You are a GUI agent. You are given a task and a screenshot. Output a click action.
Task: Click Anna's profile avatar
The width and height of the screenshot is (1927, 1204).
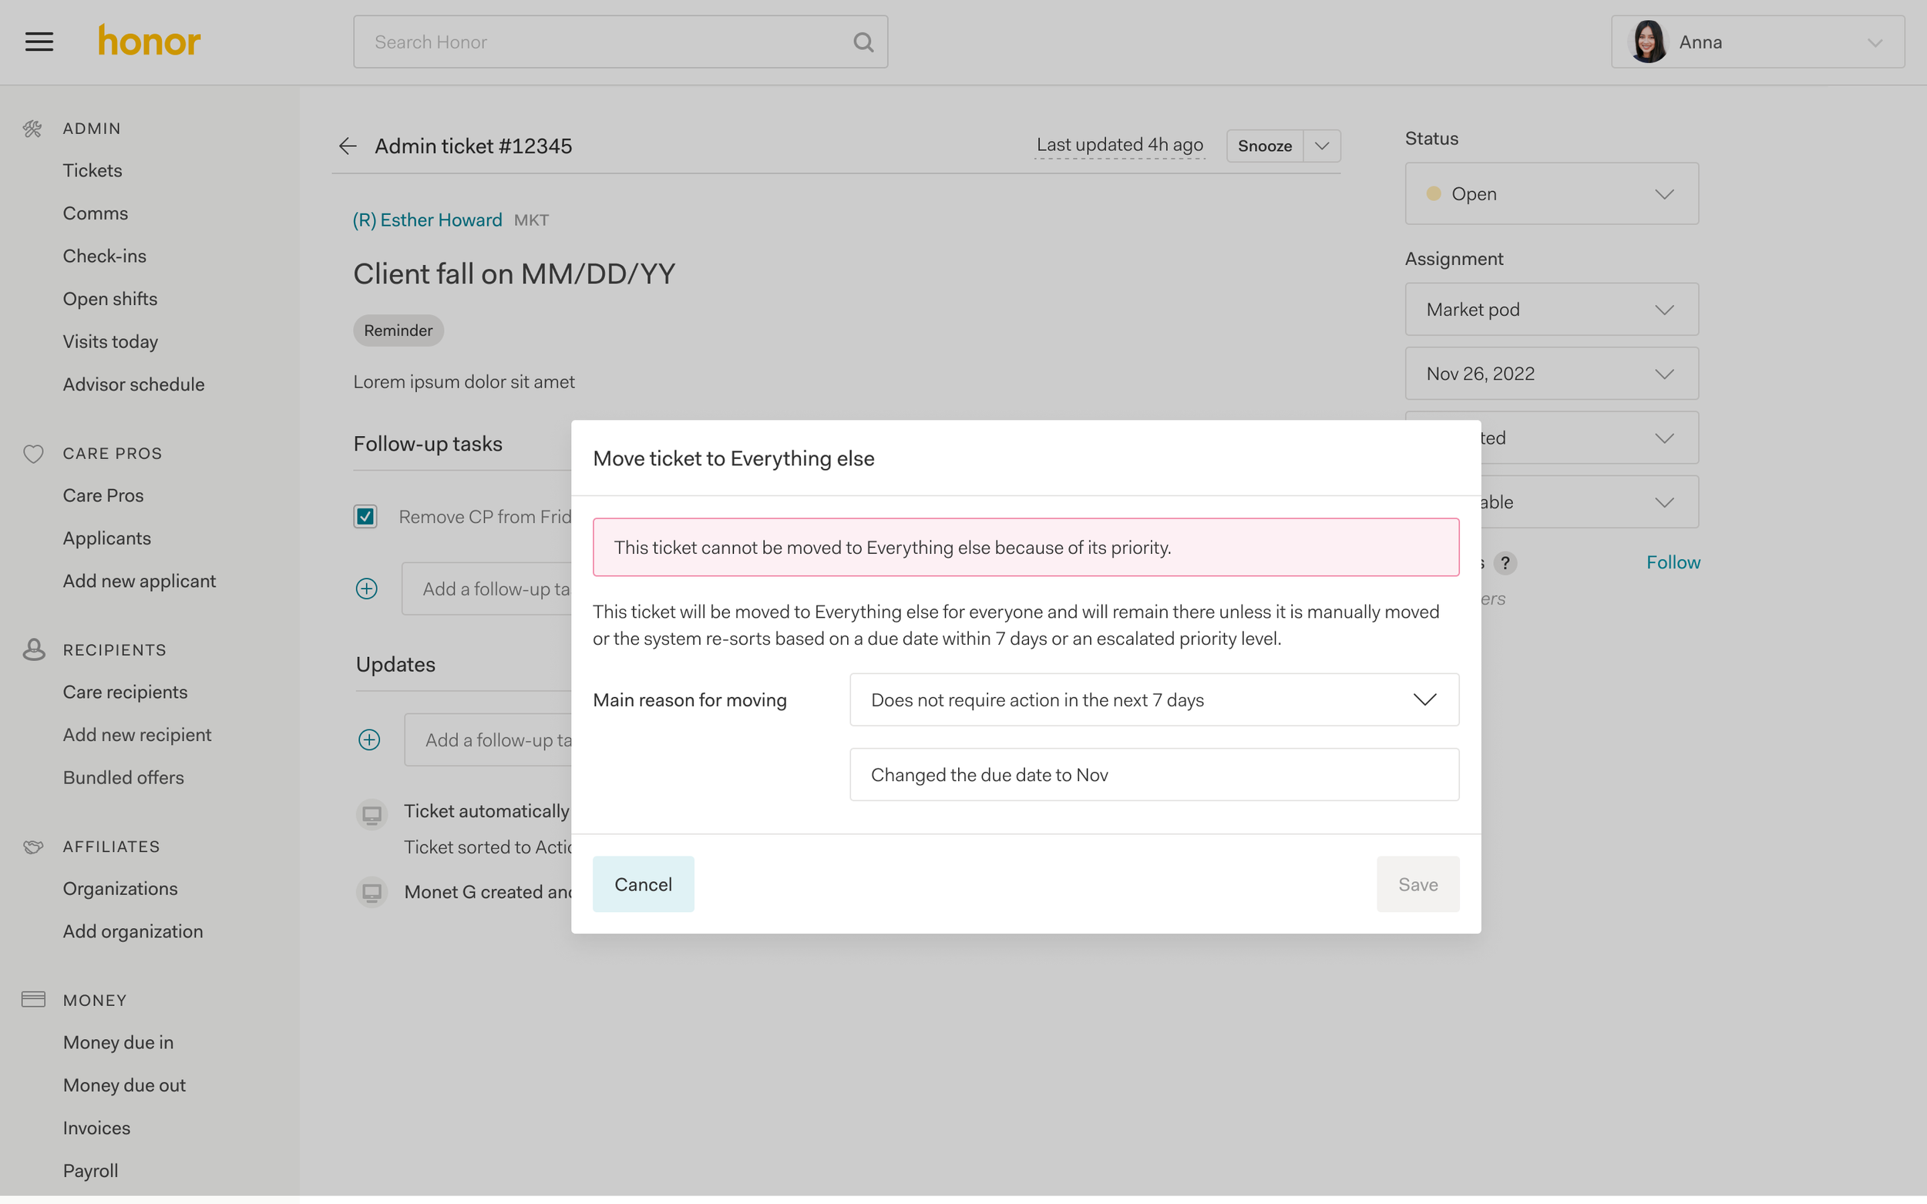[1647, 42]
